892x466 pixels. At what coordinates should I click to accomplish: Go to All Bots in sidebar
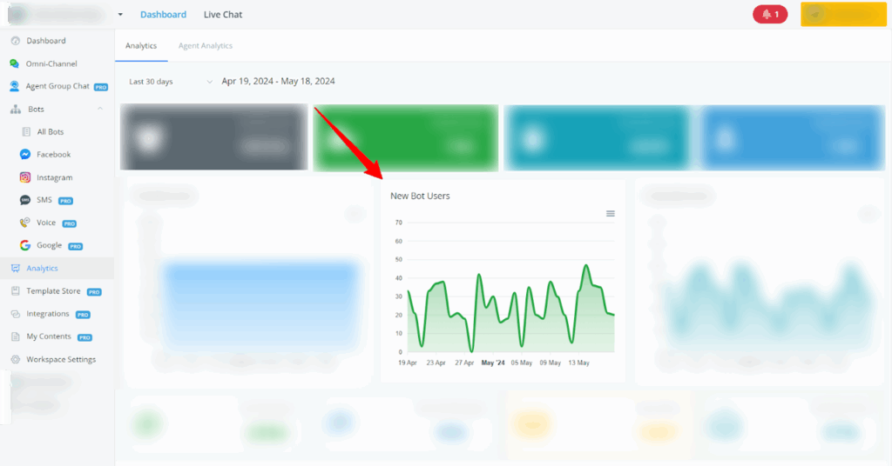[50, 132]
